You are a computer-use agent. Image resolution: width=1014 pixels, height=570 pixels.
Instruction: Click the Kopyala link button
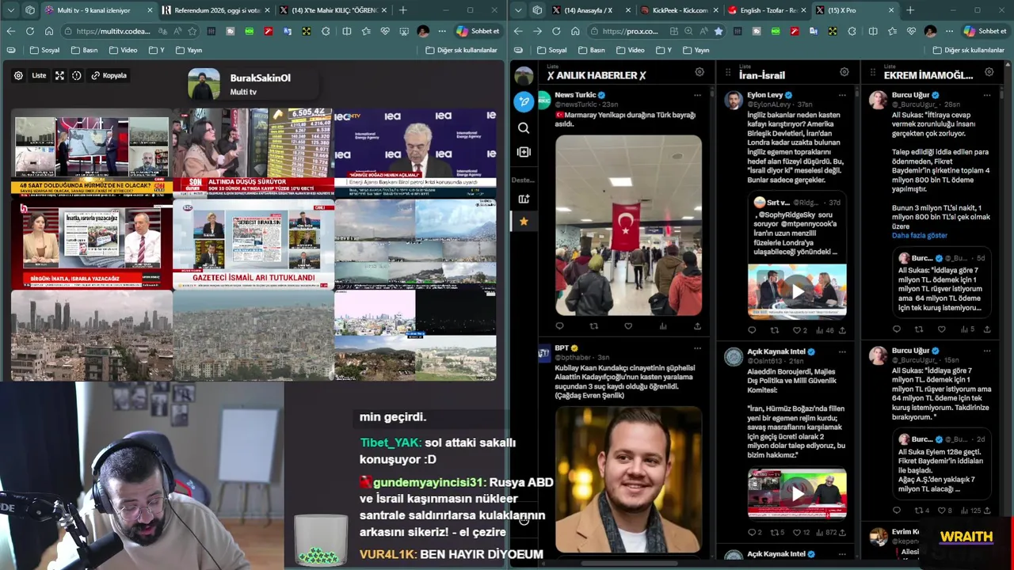tap(109, 76)
